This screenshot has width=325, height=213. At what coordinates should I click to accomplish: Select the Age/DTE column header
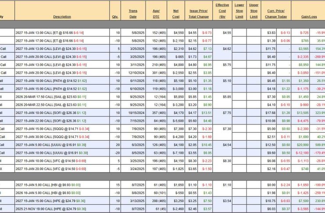[x=157, y=14]
